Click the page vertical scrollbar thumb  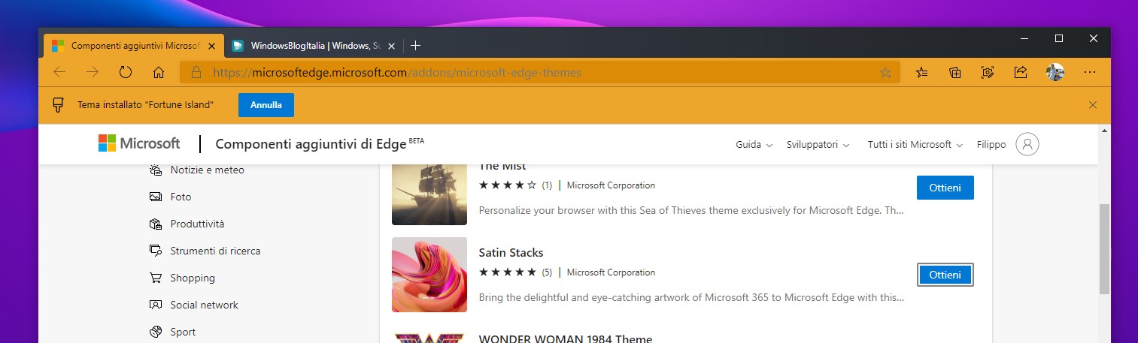[1104, 248]
